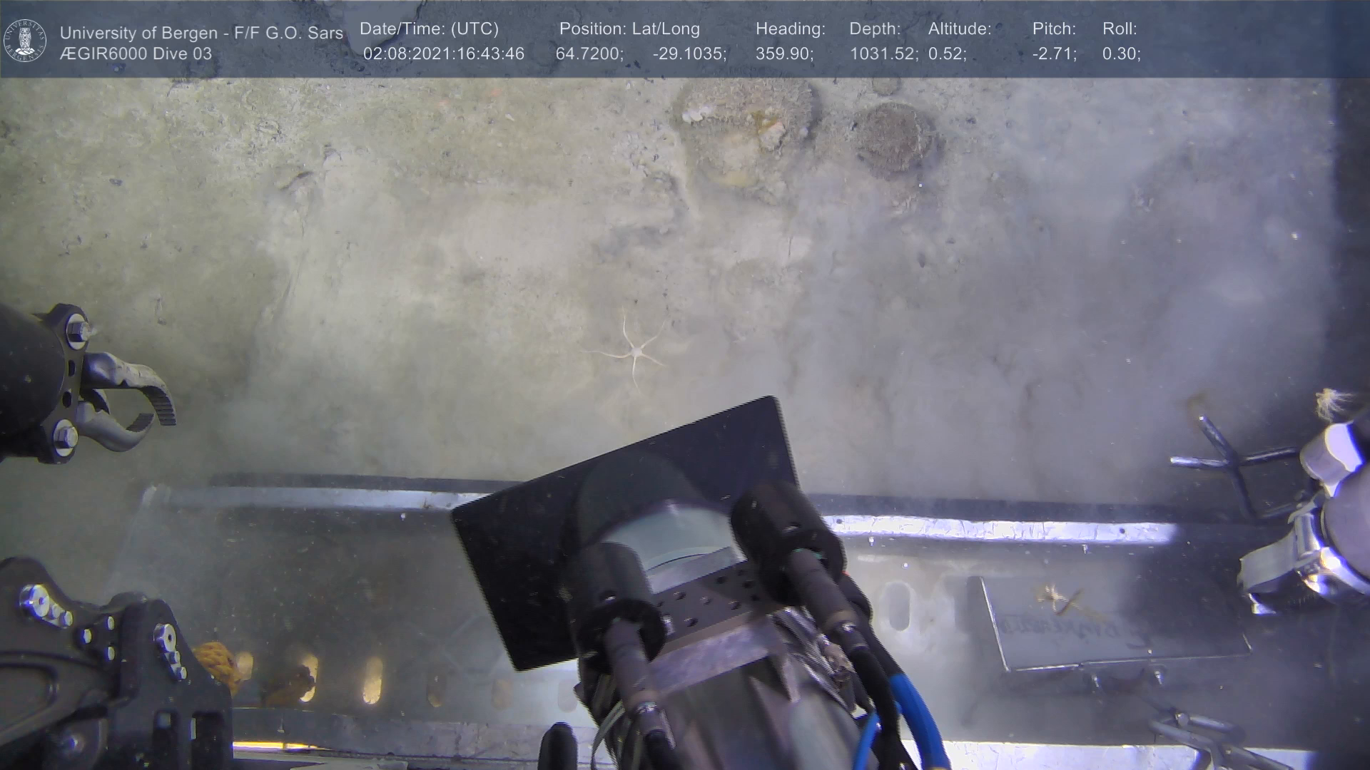The height and width of the screenshot is (770, 1370).
Task: Click the Date/Time (UTC) label
Action: [x=429, y=29]
